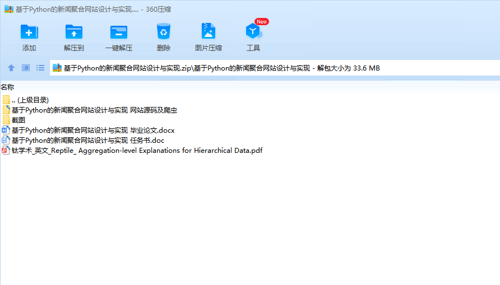This screenshot has width=500, height=285.
Task: Open the 工具 (Tools) icon
Action: click(253, 31)
